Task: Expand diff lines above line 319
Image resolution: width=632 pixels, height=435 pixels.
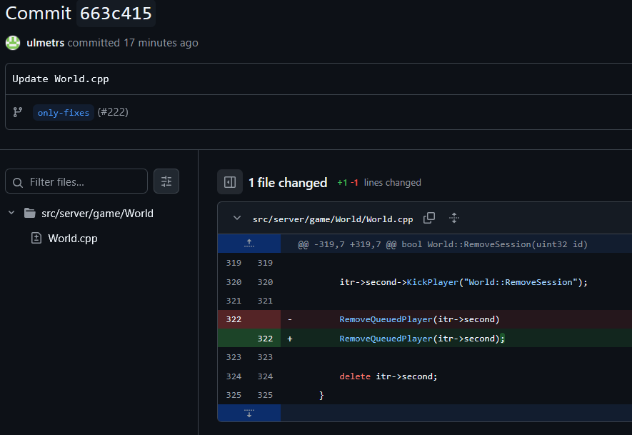Action: (x=249, y=244)
